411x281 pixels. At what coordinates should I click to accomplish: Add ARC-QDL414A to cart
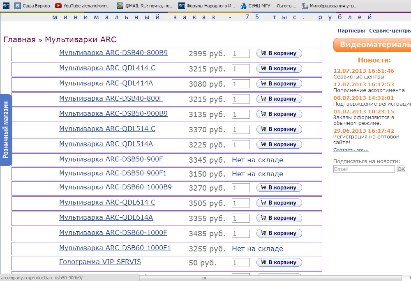pyautogui.click(x=279, y=83)
